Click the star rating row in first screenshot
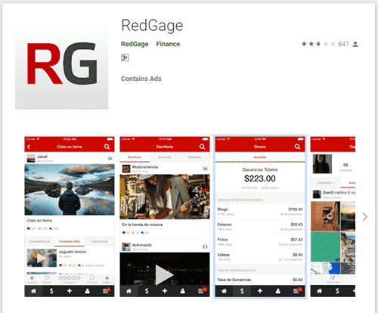 coord(70,277)
